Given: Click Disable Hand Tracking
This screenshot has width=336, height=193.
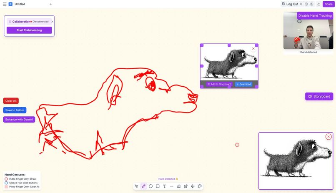Looking at the screenshot, I should (x=315, y=16).
